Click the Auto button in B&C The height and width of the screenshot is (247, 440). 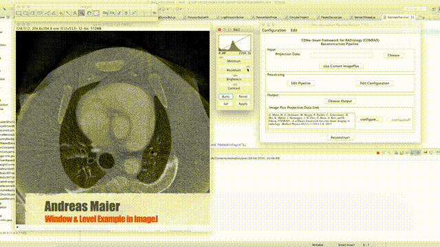tap(225, 96)
